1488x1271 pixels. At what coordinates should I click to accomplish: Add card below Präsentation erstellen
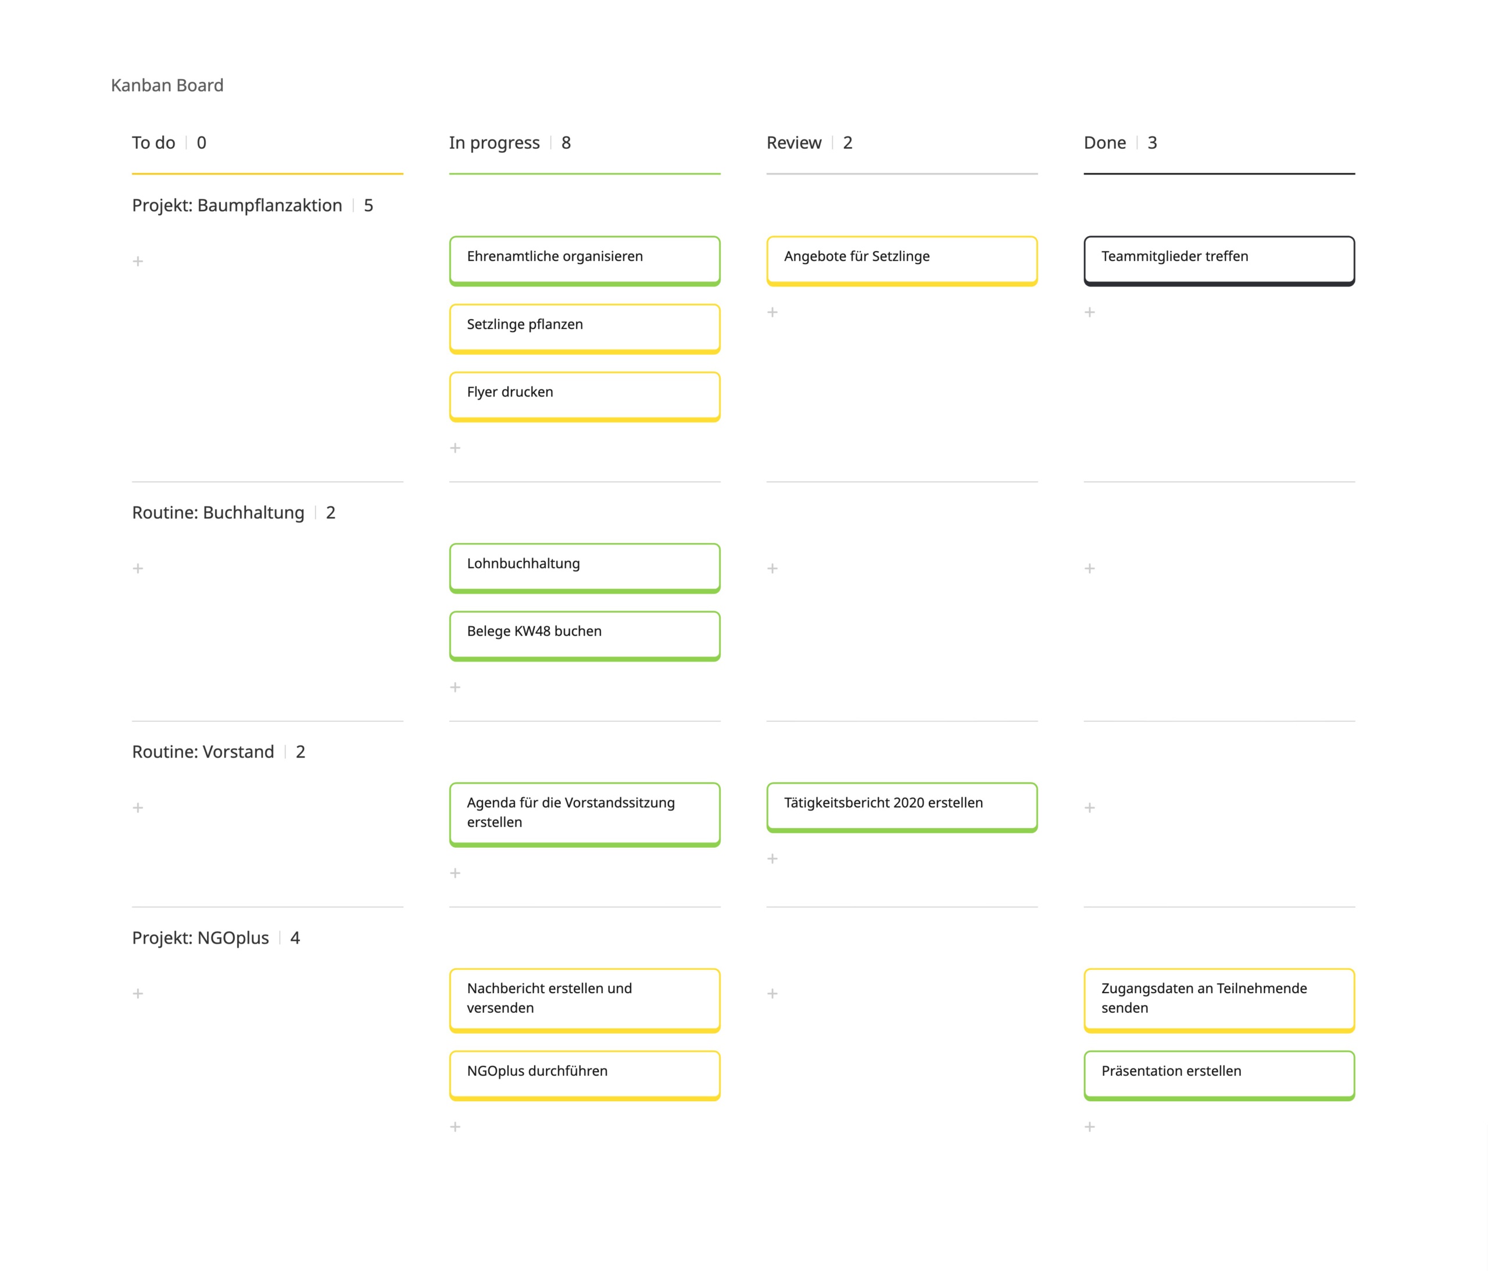(x=1090, y=1127)
